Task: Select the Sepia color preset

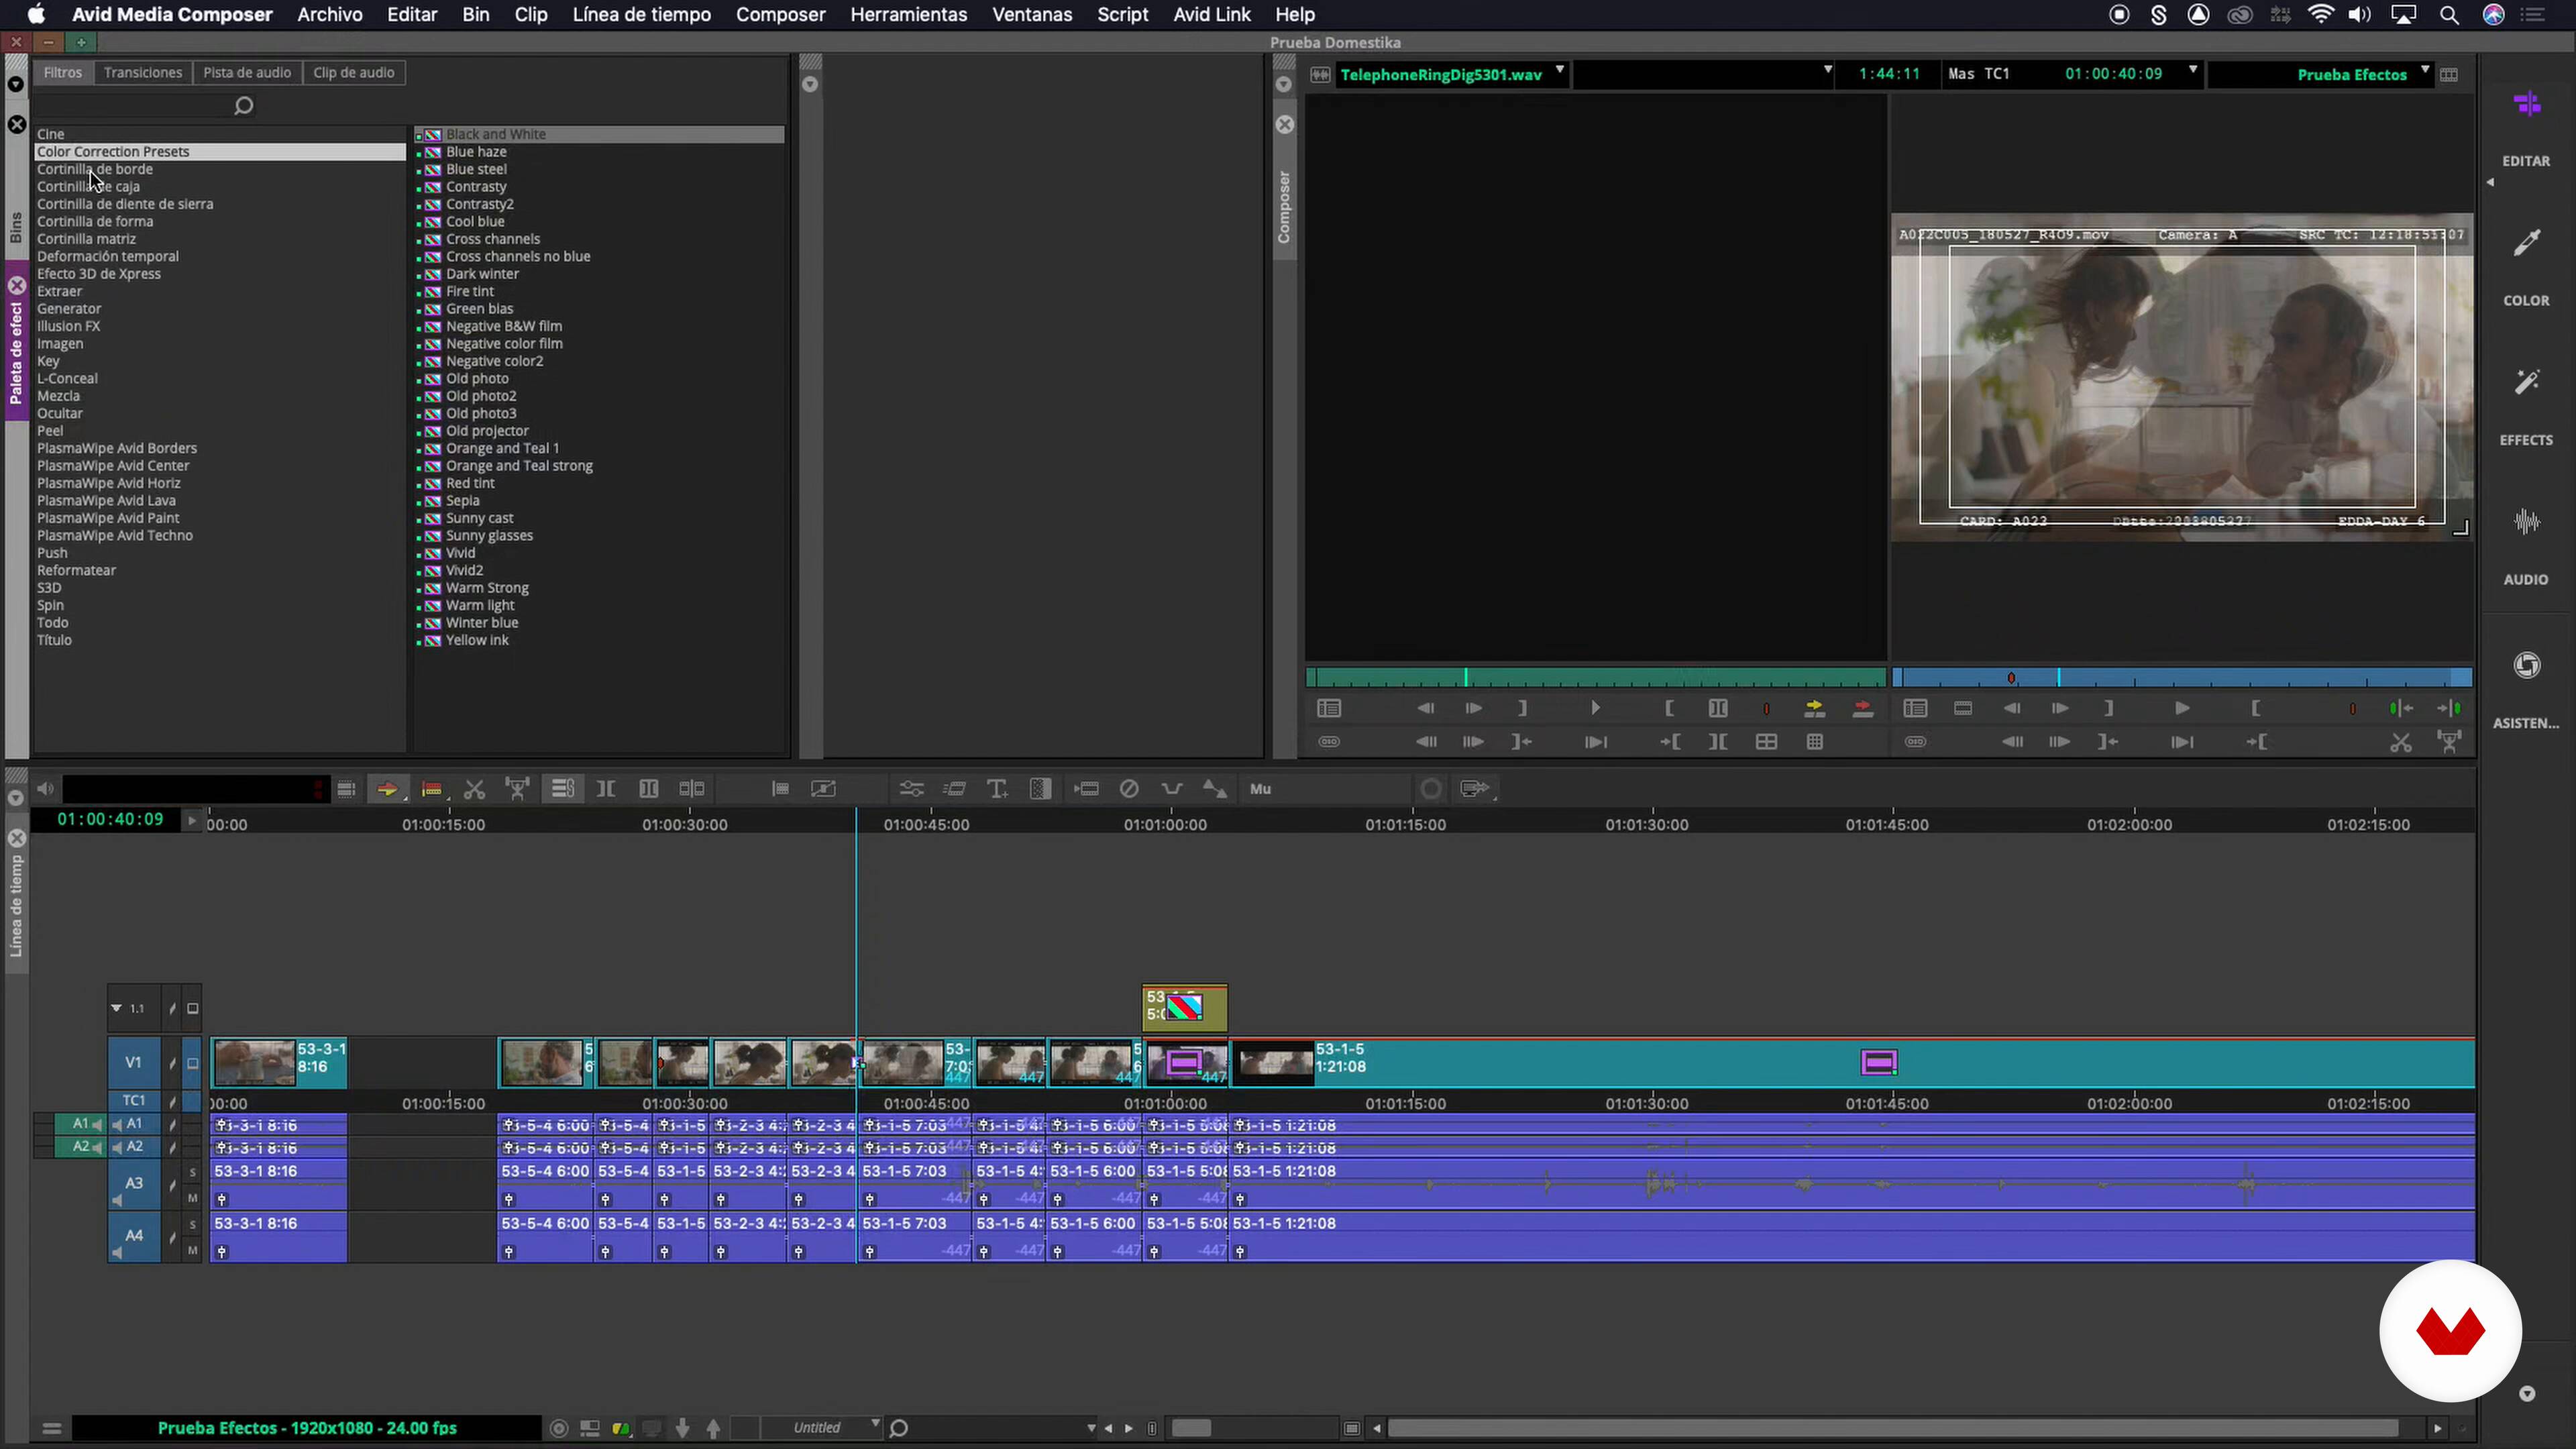Action: tap(462, 501)
